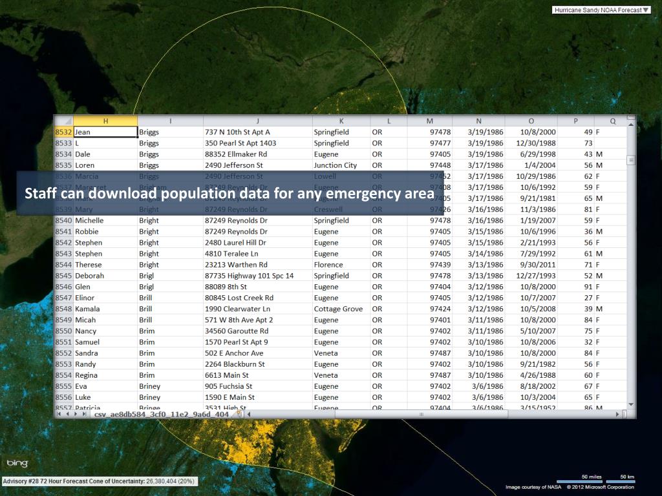Select column K header
Screen dimensions: 662x496
coord(341,121)
